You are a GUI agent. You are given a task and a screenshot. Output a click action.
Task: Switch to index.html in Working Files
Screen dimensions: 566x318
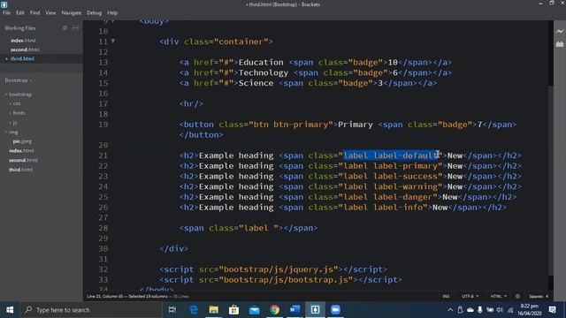[23, 41]
